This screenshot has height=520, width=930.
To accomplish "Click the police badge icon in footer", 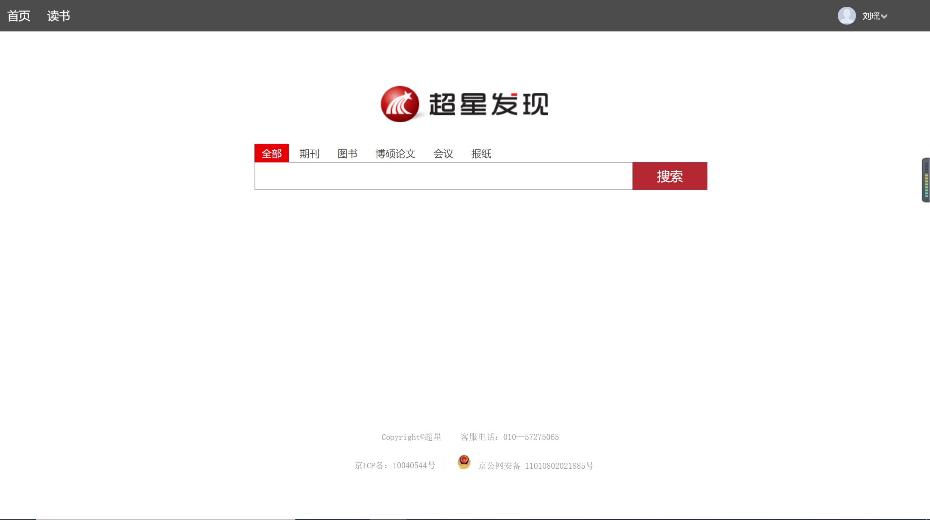I will (464, 462).
